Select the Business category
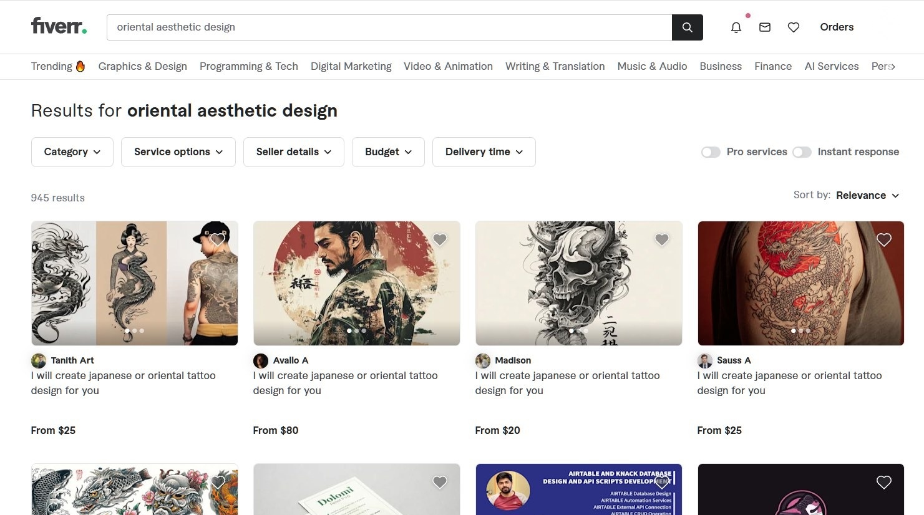The height and width of the screenshot is (515, 924). click(721, 66)
